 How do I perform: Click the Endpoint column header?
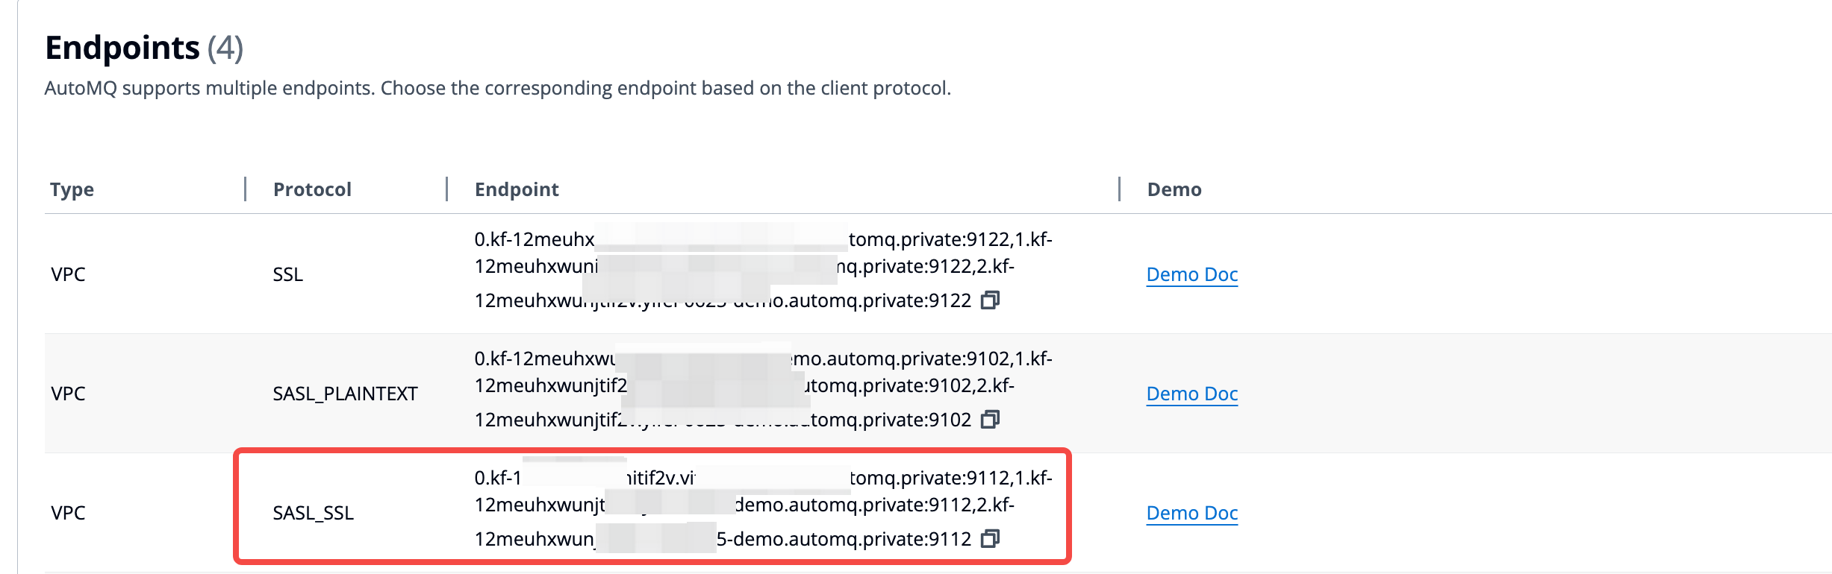pyautogui.click(x=517, y=189)
